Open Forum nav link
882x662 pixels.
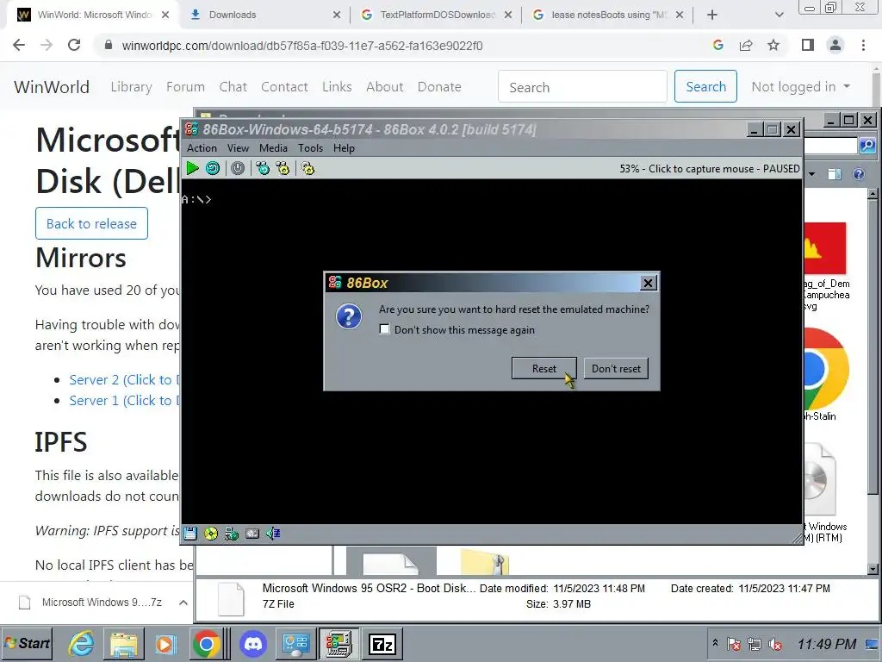pos(186,87)
